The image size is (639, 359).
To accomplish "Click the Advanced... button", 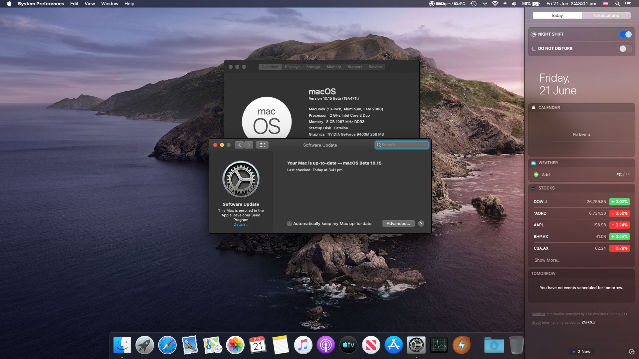I will (x=398, y=224).
